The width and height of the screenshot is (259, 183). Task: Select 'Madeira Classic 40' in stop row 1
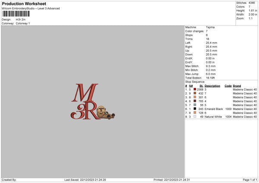coord(245,89)
